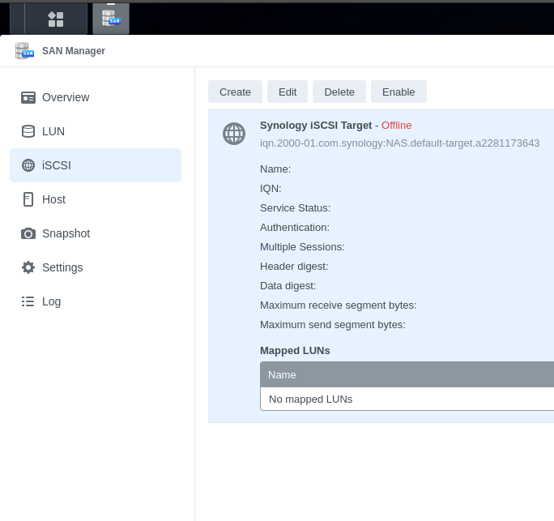The image size is (554, 521).
Task: Go to the LUN section
Action: pyautogui.click(x=96, y=131)
